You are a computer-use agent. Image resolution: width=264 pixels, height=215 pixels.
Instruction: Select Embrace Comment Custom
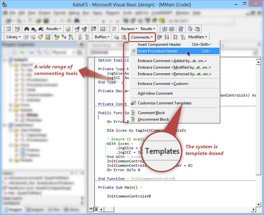(175, 84)
